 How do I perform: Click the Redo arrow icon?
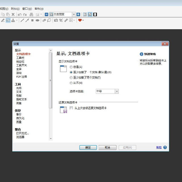(x=25, y=15)
